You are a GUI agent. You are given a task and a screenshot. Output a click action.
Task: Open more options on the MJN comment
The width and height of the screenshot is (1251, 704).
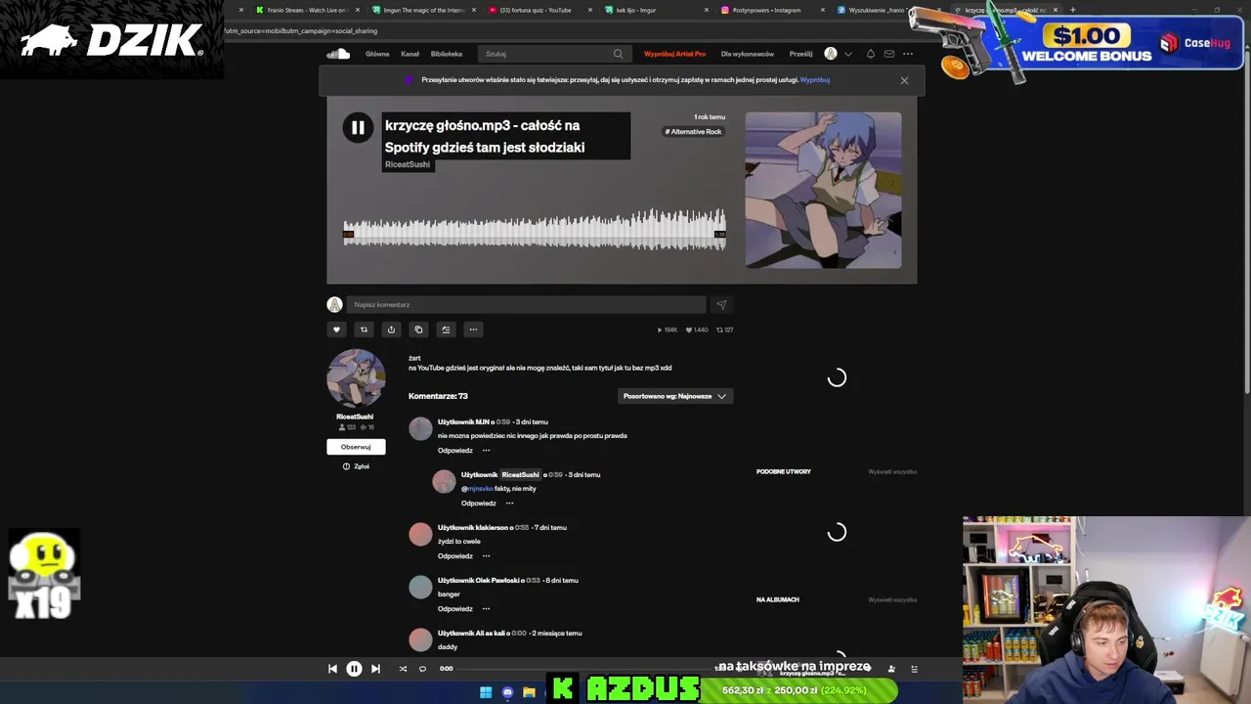coord(486,451)
